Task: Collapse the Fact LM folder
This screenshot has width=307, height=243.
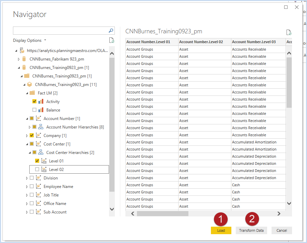Action: pos(27,93)
